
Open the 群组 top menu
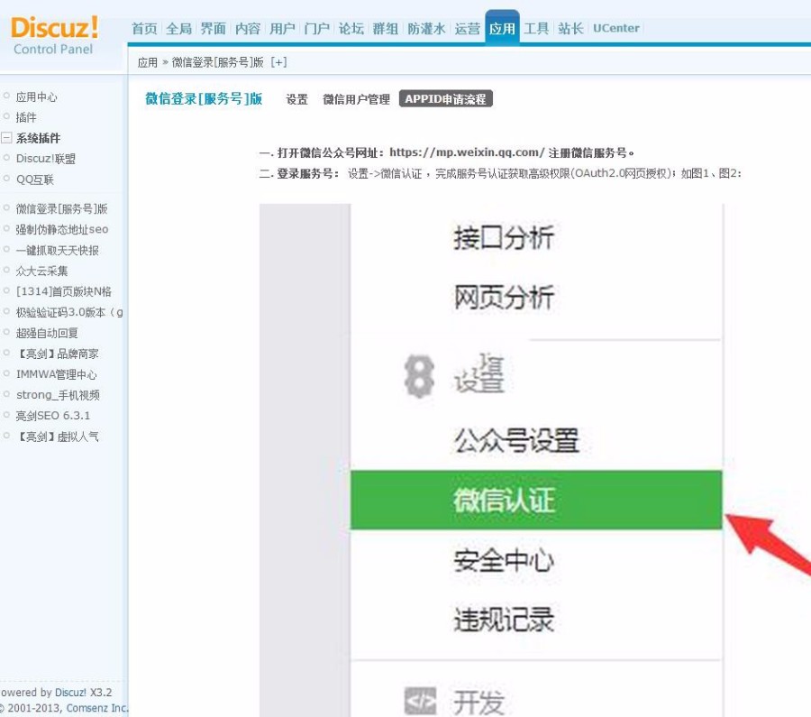coord(386,29)
